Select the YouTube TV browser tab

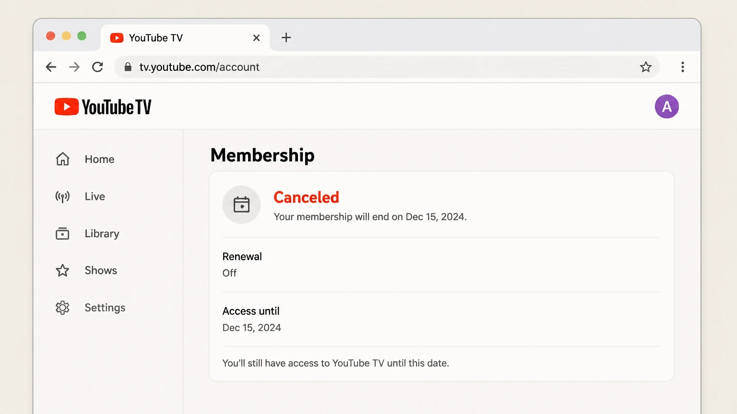click(x=185, y=38)
